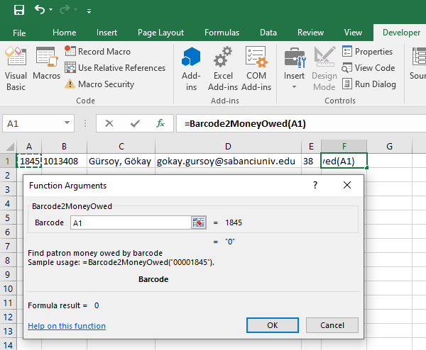Select the Developer ribbon tab
The width and height of the screenshot is (426, 350).
point(401,33)
